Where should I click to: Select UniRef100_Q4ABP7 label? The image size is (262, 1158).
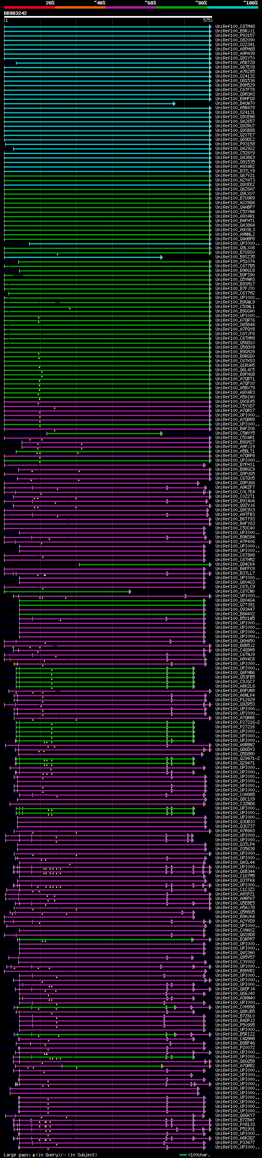235,207
